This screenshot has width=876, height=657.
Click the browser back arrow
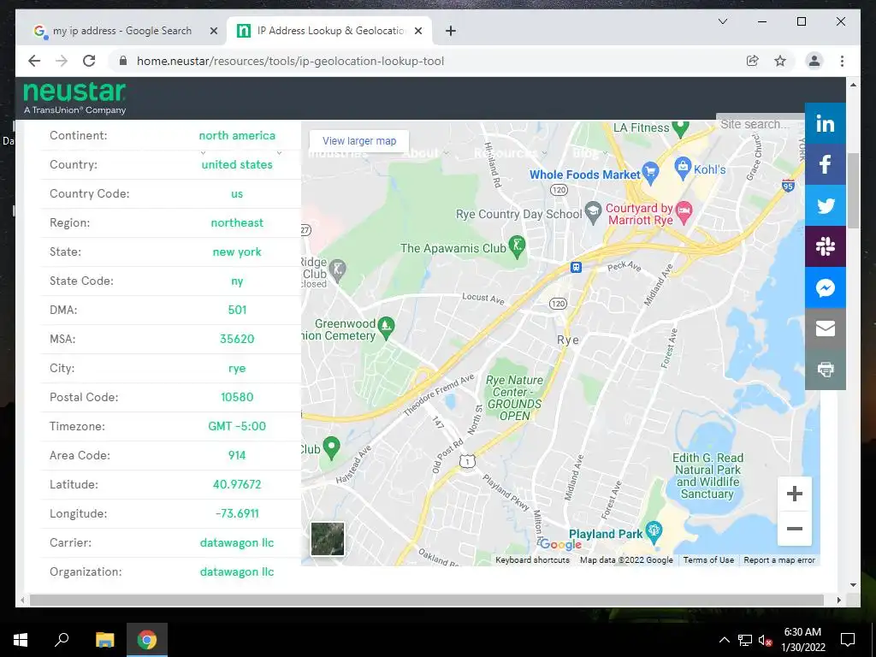click(x=34, y=61)
